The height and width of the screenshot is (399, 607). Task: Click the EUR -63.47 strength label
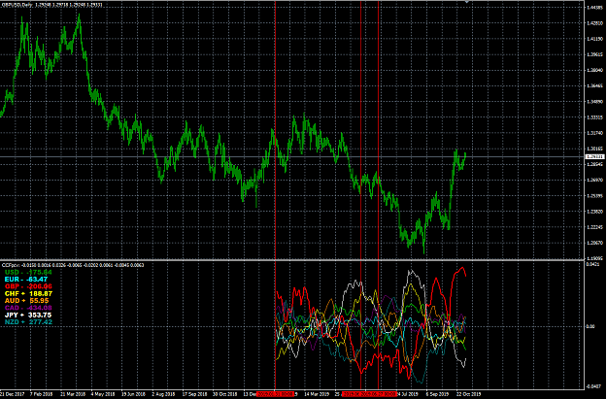coord(26,279)
